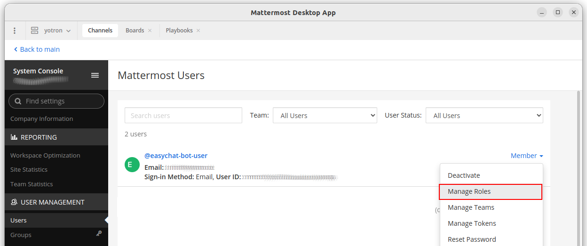Click the REPORTING section header
The height and width of the screenshot is (246, 587).
(x=56, y=137)
